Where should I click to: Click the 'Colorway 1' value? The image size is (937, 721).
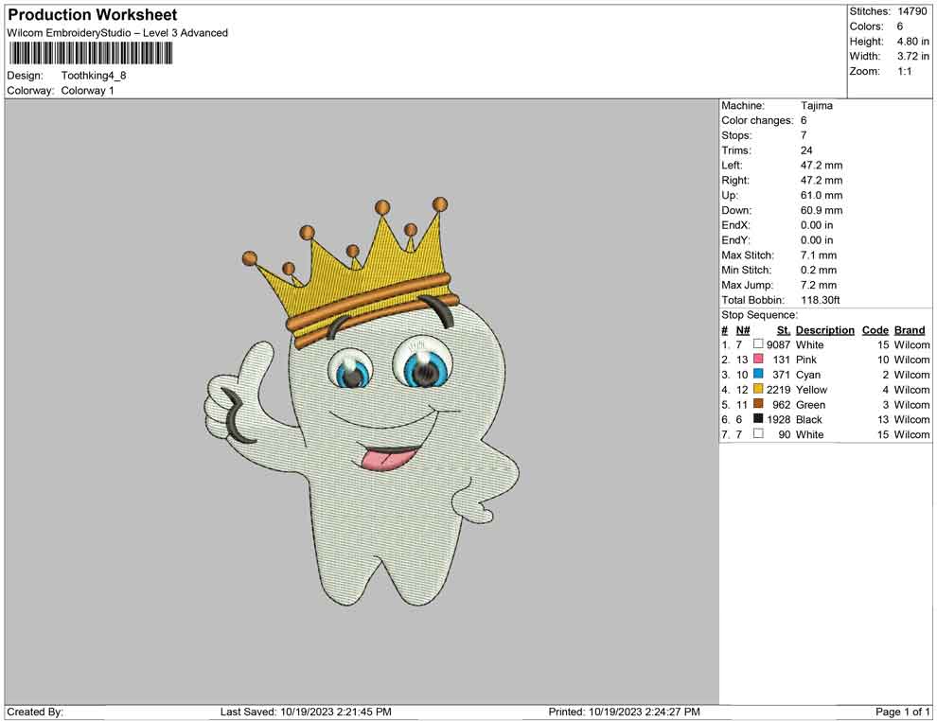[87, 90]
